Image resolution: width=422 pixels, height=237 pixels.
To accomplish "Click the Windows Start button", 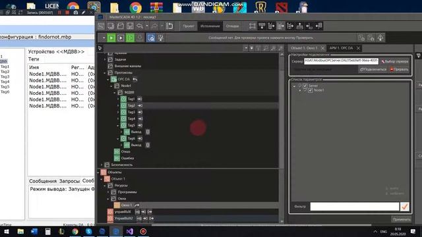I will [x=7, y=231].
